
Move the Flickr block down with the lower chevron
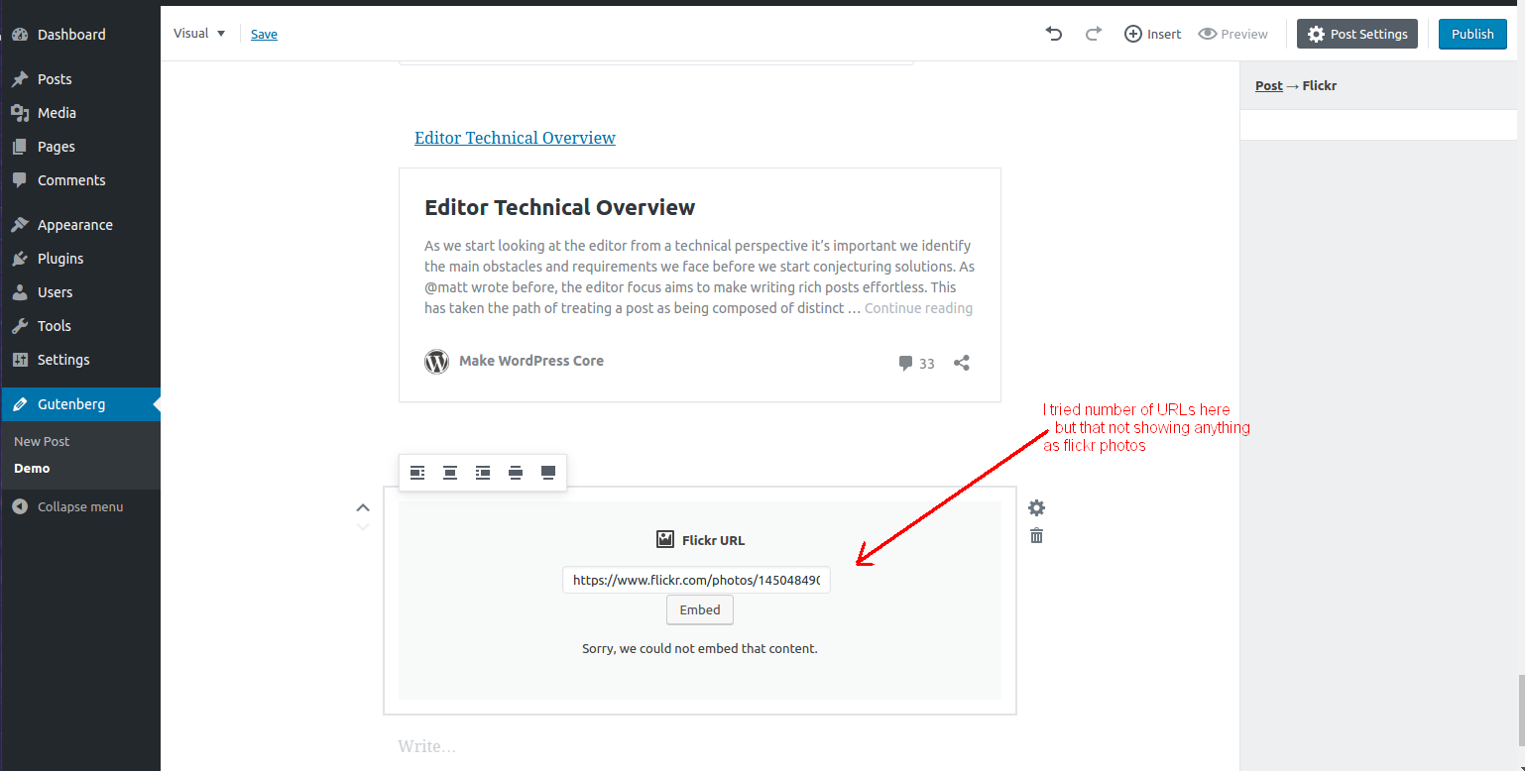coord(363,526)
